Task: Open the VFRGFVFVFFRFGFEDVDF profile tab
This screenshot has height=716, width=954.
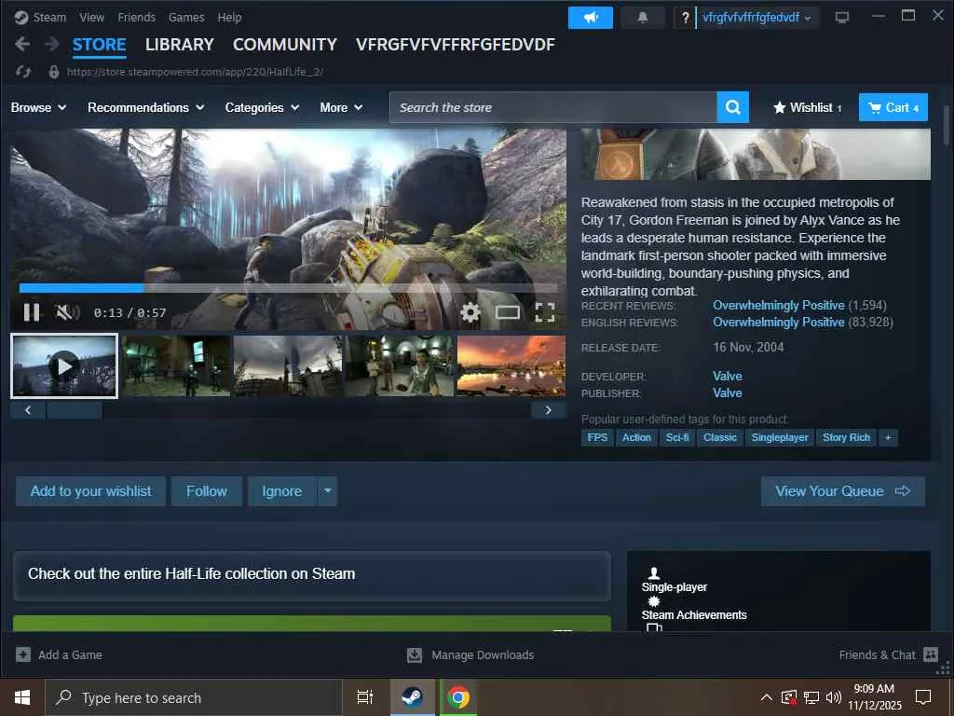Action: pyautogui.click(x=455, y=45)
